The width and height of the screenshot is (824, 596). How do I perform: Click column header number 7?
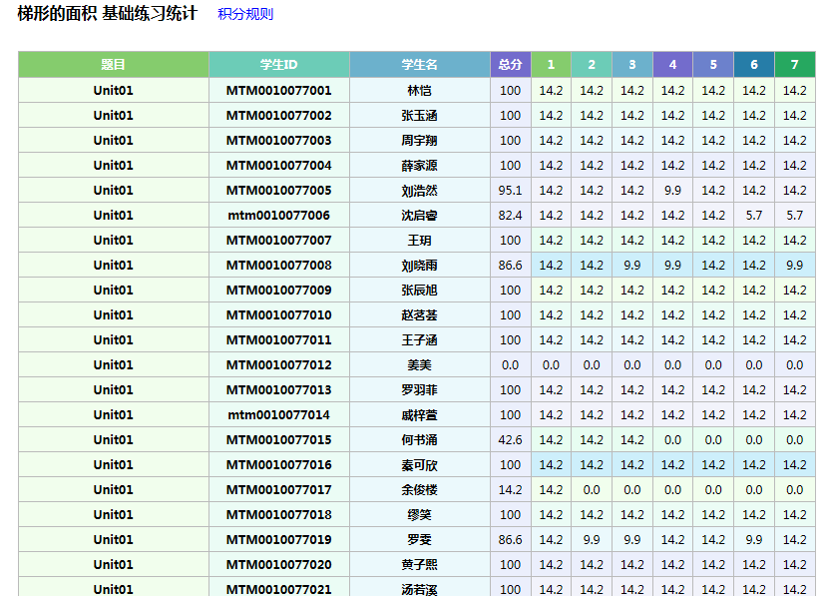point(794,65)
